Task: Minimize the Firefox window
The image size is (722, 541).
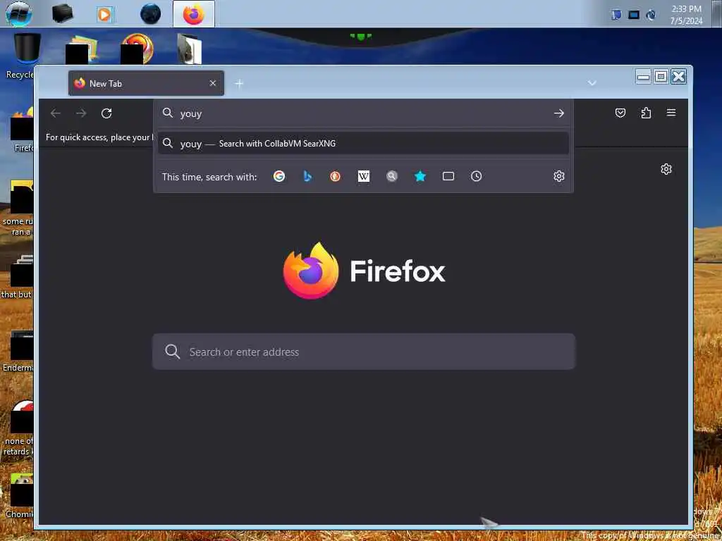Action: point(644,76)
